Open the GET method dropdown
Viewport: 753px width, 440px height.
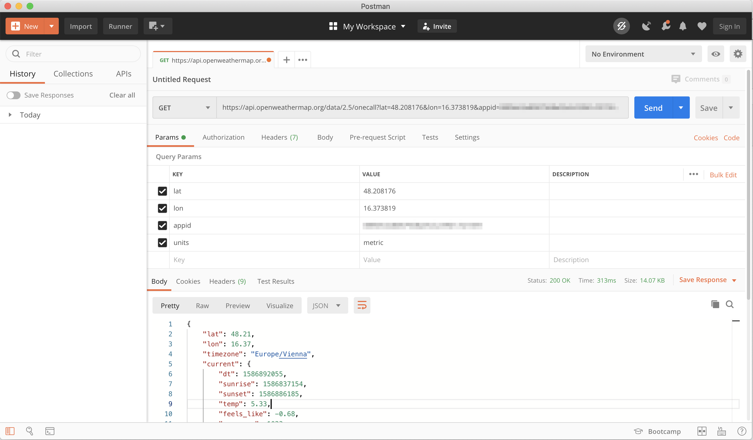point(184,108)
